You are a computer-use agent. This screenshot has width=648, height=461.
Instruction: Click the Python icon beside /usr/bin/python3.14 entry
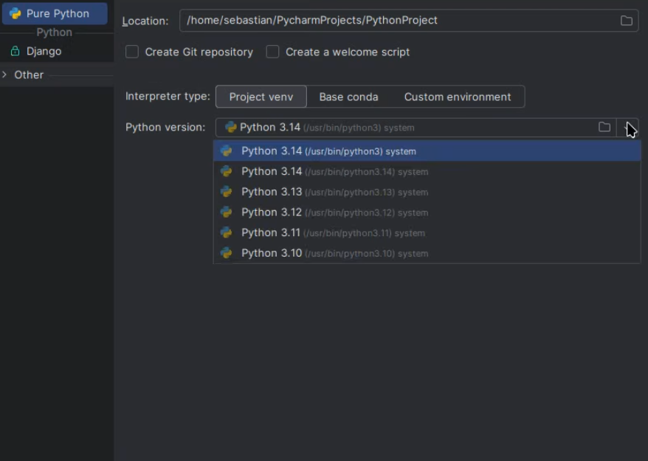coord(226,171)
